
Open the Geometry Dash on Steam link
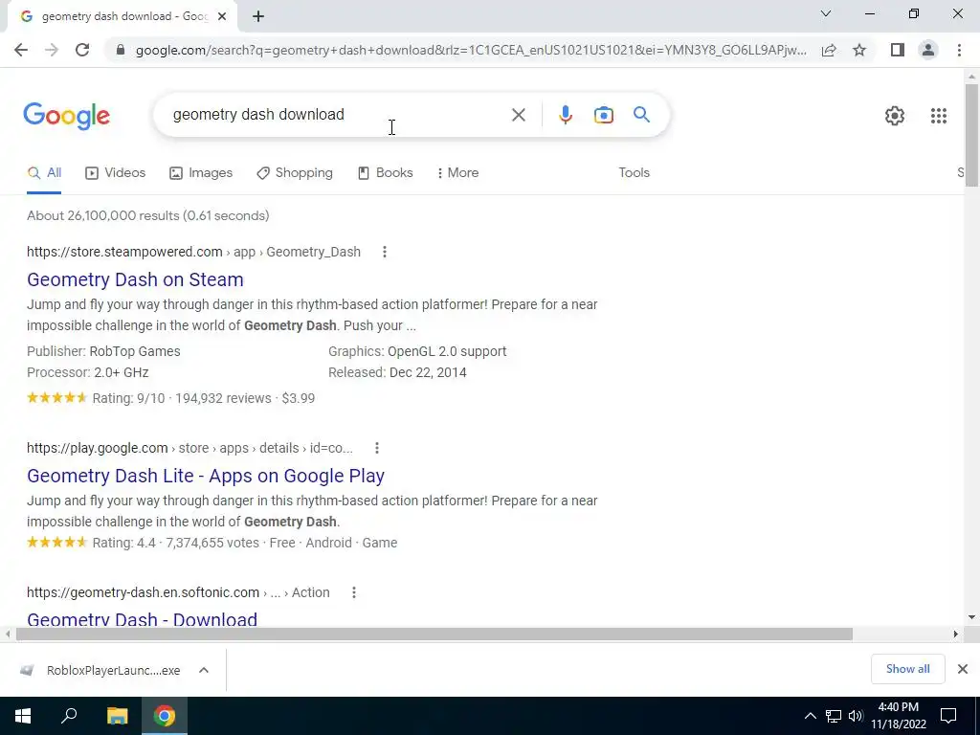click(135, 279)
